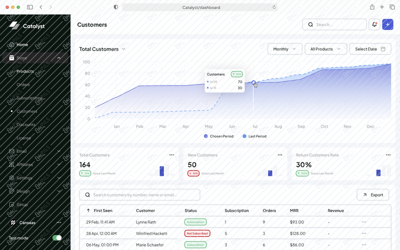Click the Export button
The image size is (400, 250).
pyautogui.click(x=372, y=195)
